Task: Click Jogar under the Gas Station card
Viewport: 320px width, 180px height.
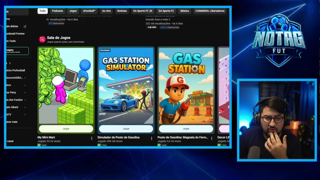Action: (x=186, y=129)
